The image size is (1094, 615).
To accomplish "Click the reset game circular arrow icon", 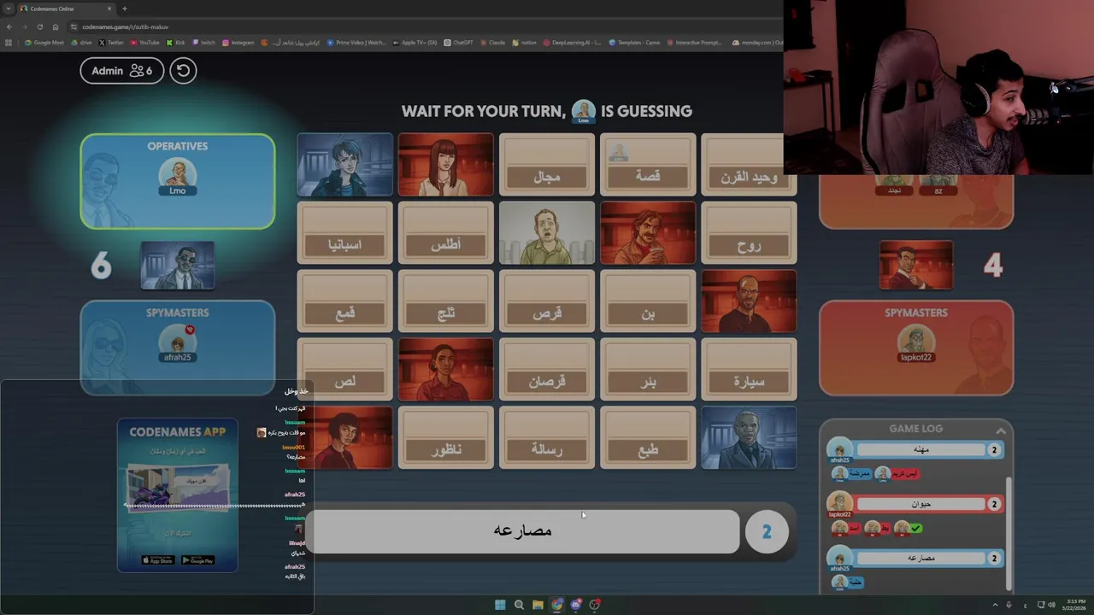I will pyautogui.click(x=183, y=71).
